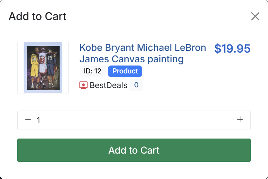Close the Add to Cart dialog
The image size is (268, 179).
[255, 16]
